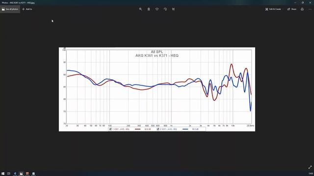The width and height of the screenshot is (314, 176).
Task: Zoom into the photo with the magnifier icon
Action: point(141,9)
